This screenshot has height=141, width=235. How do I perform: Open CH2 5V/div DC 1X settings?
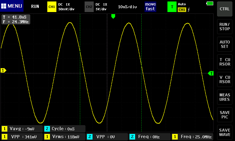[101, 6]
